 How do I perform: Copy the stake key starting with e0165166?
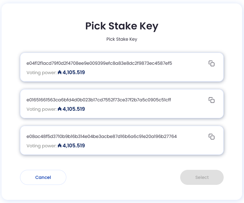pos(211,100)
